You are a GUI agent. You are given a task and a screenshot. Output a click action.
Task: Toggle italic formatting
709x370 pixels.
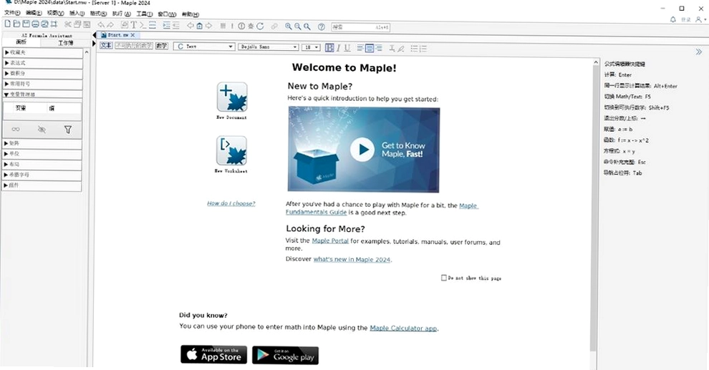tap(339, 47)
